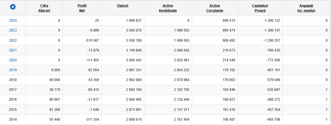Screen dimensions: 331x125
Task: Click Profit Net value -13 879
Action: (93, 50)
